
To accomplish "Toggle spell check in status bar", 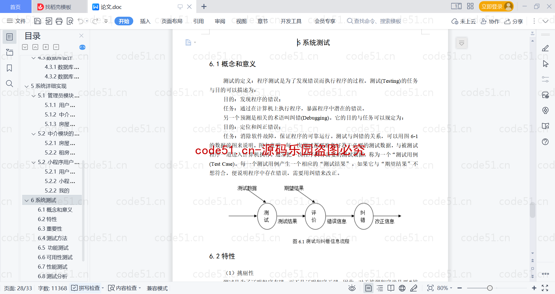I will (88, 288).
